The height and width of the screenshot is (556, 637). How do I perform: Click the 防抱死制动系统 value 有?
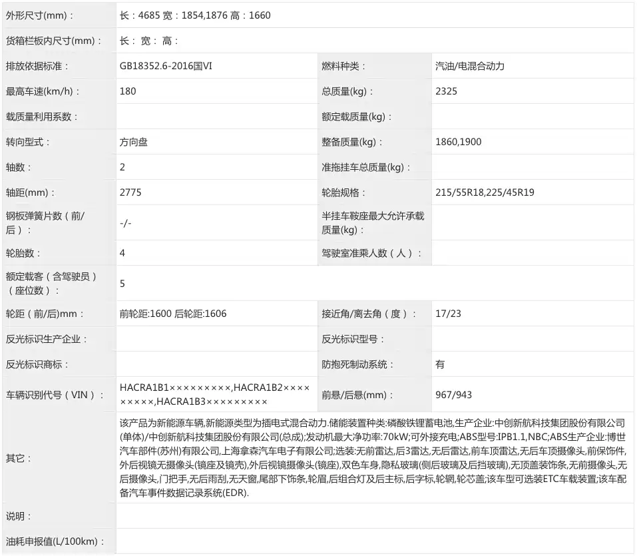tap(440, 364)
